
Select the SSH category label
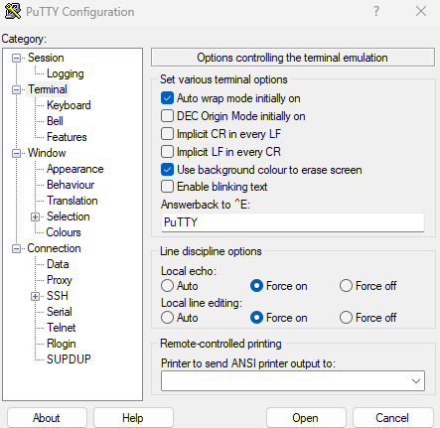point(58,296)
